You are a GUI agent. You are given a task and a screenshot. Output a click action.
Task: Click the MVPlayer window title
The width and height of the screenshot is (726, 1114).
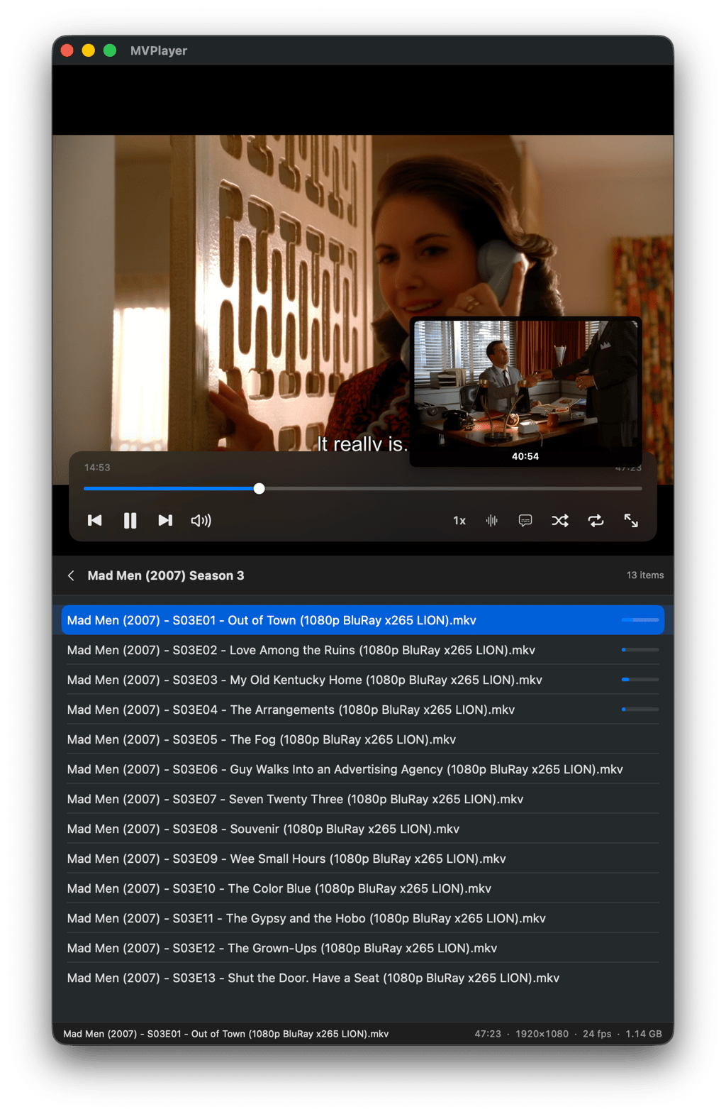pos(159,51)
